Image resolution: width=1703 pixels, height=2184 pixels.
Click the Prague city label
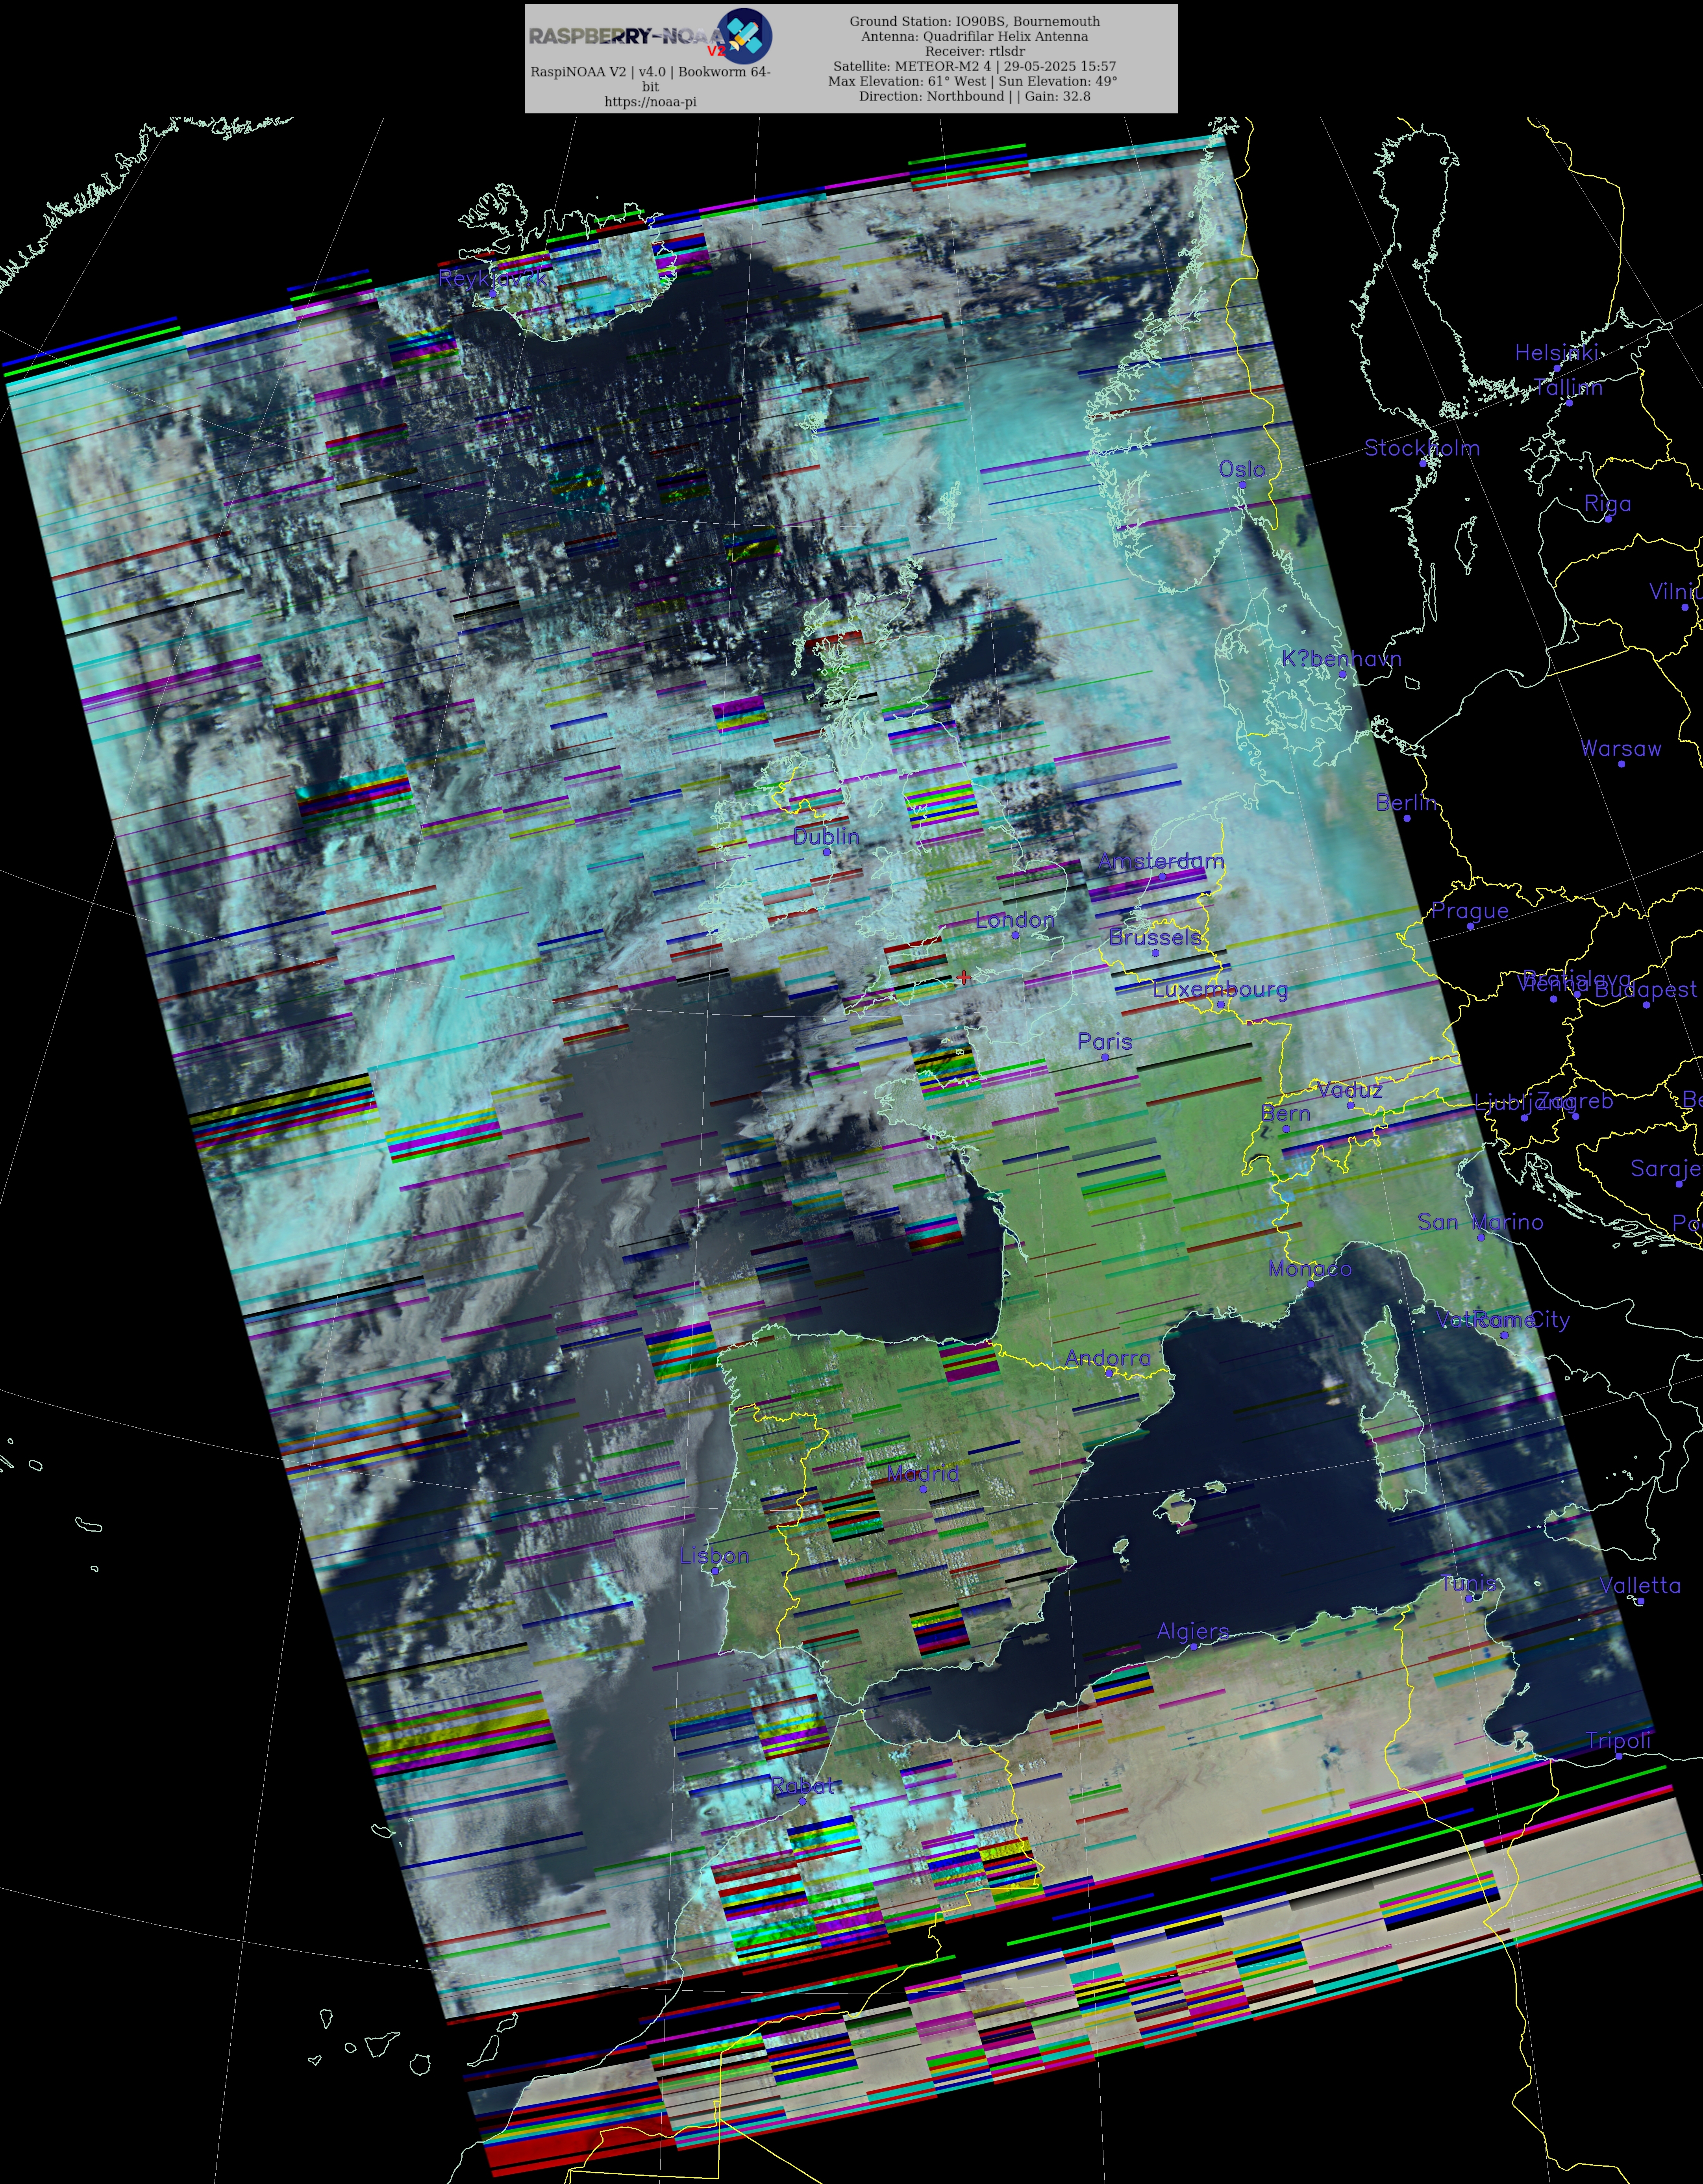point(1469,911)
